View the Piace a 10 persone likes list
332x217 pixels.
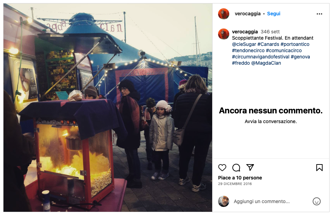tap(240, 178)
